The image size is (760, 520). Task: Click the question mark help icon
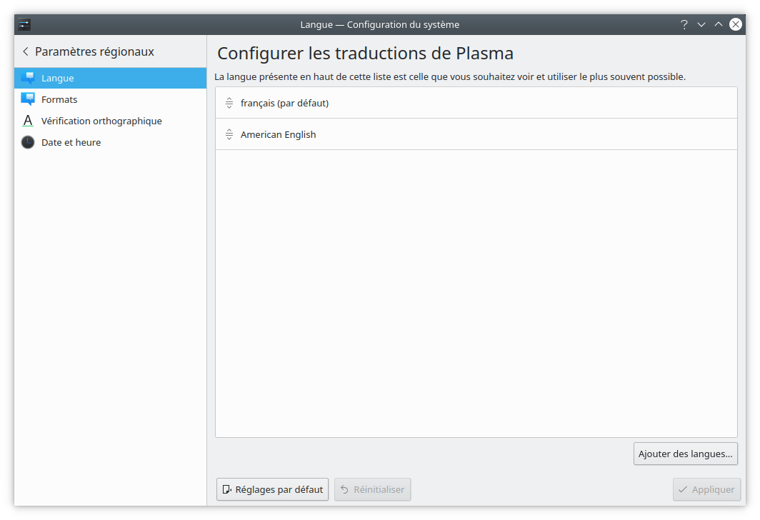[684, 24]
